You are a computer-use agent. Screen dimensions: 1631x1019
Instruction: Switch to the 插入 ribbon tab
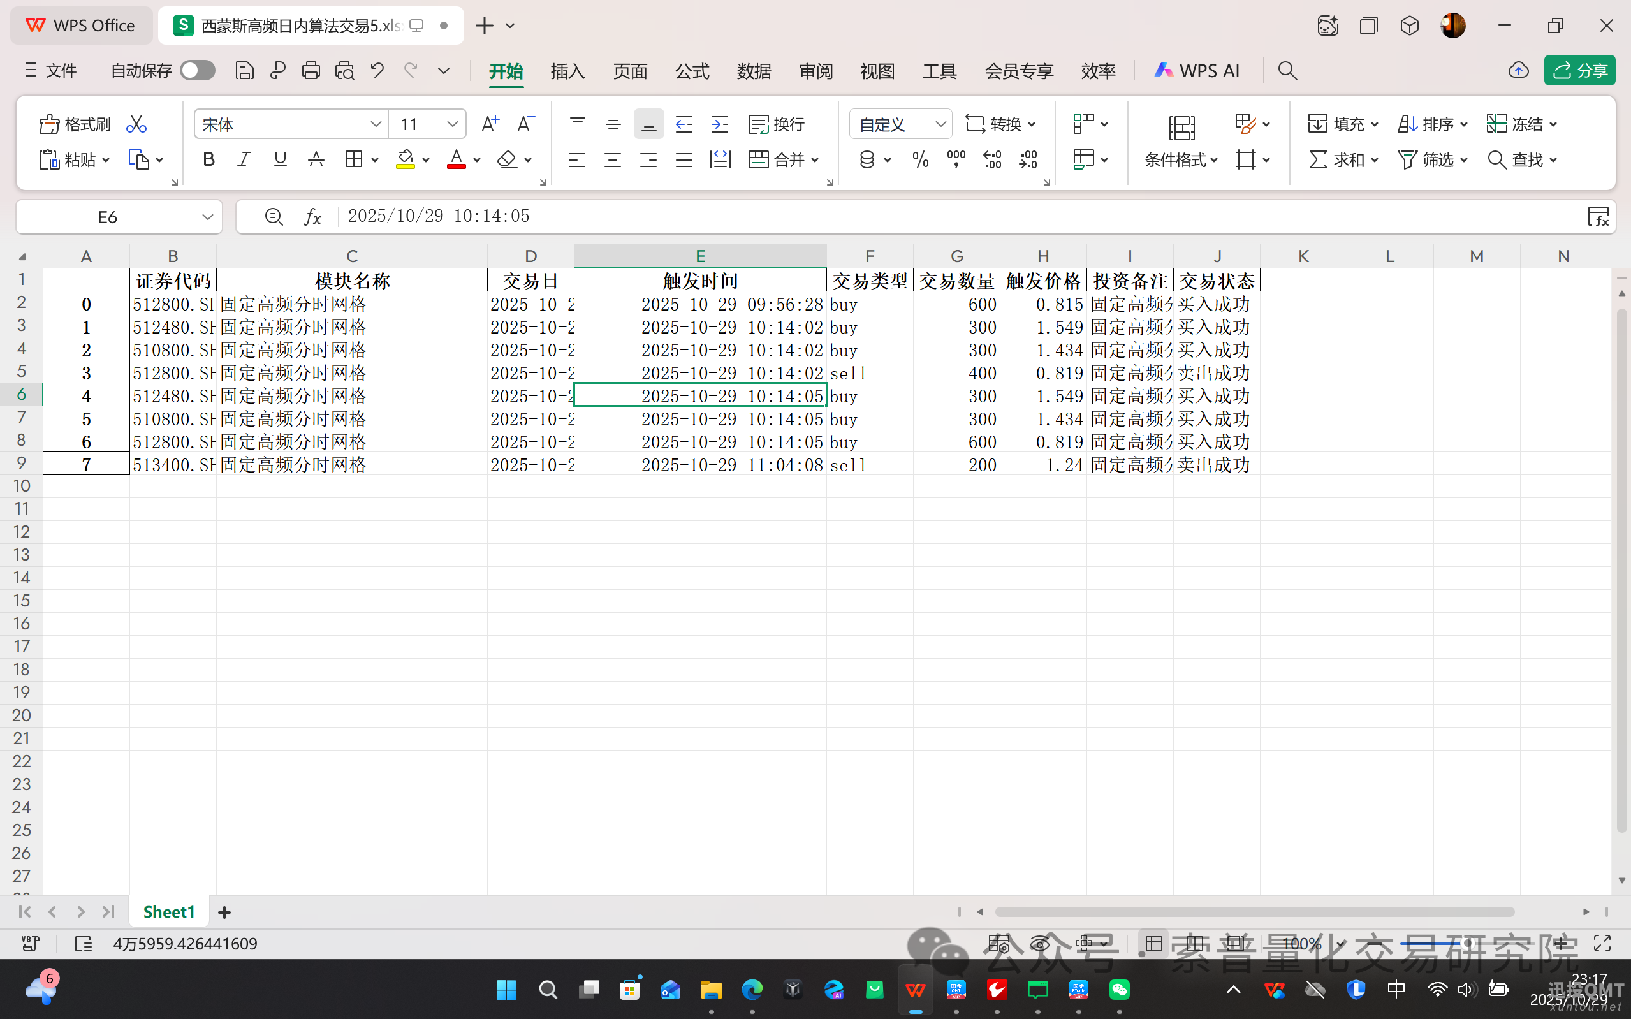pyautogui.click(x=567, y=71)
